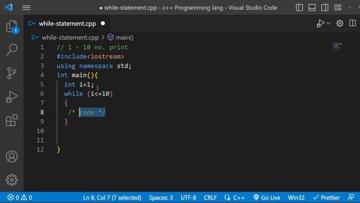Viewport: 360px width, 203px height.
Task: Open the Source Control view
Action: pyautogui.click(x=12, y=73)
